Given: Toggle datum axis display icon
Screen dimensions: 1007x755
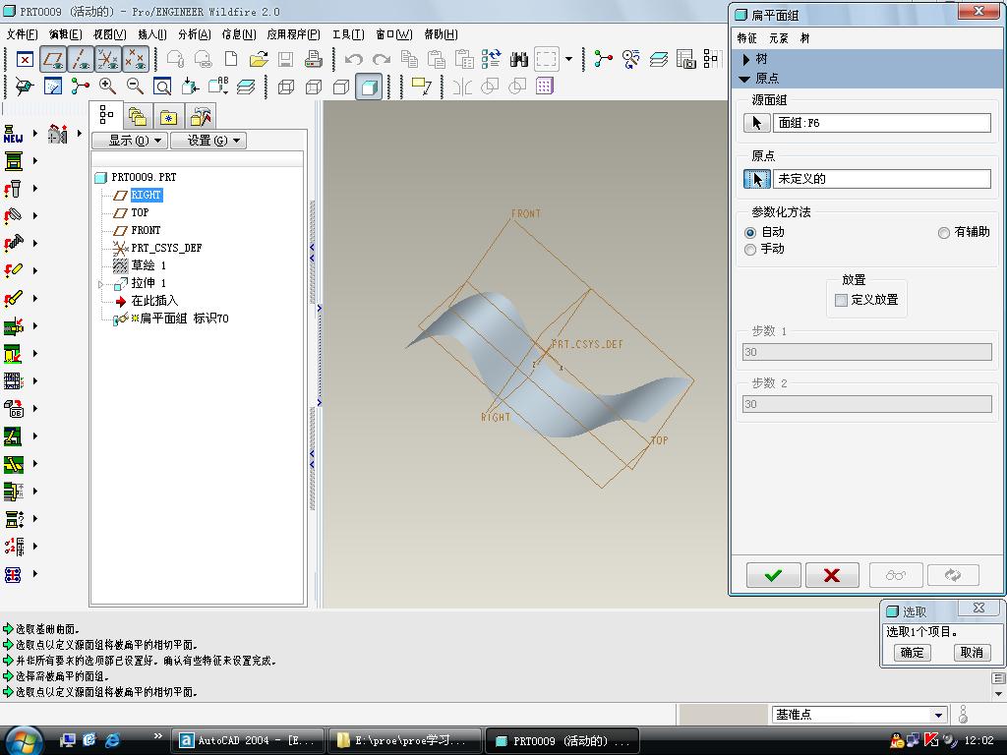Looking at the screenshot, I should click(x=81, y=60).
